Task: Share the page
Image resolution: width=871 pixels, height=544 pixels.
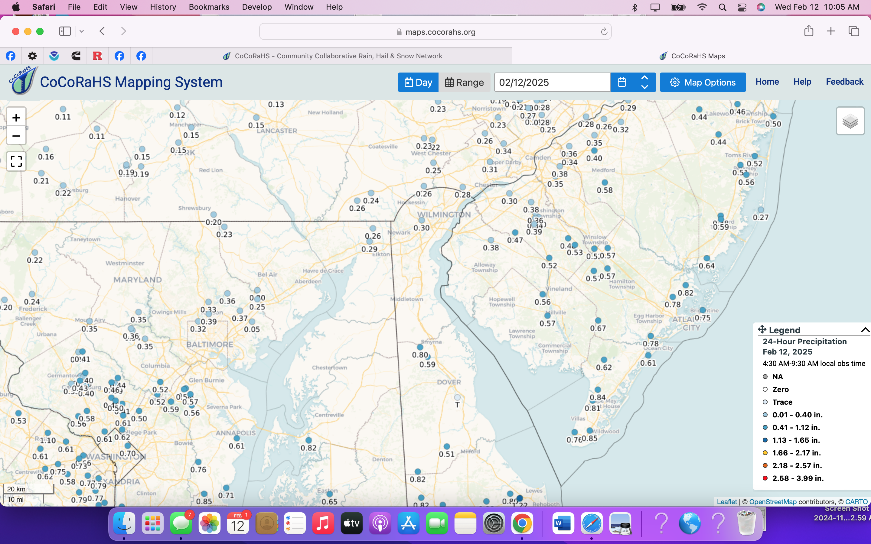Action: [x=809, y=31]
